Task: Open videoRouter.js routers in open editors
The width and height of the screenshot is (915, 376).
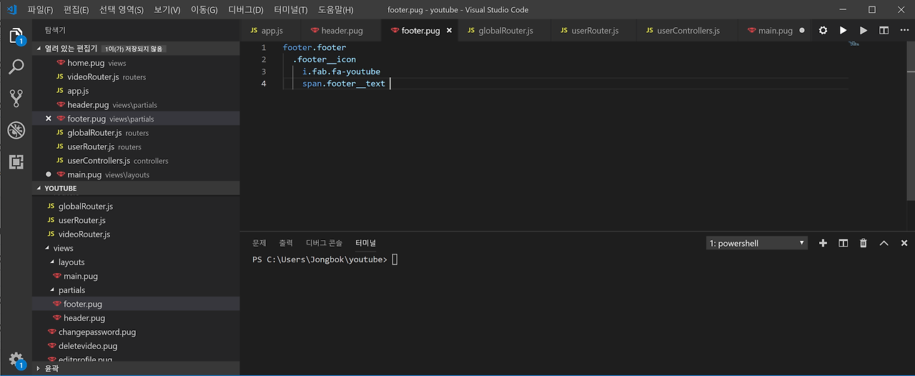Action: coord(136,77)
